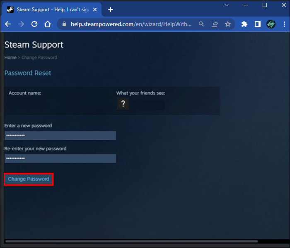Click the browser Back arrow
This screenshot has height=248, width=290.
click(8, 24)
